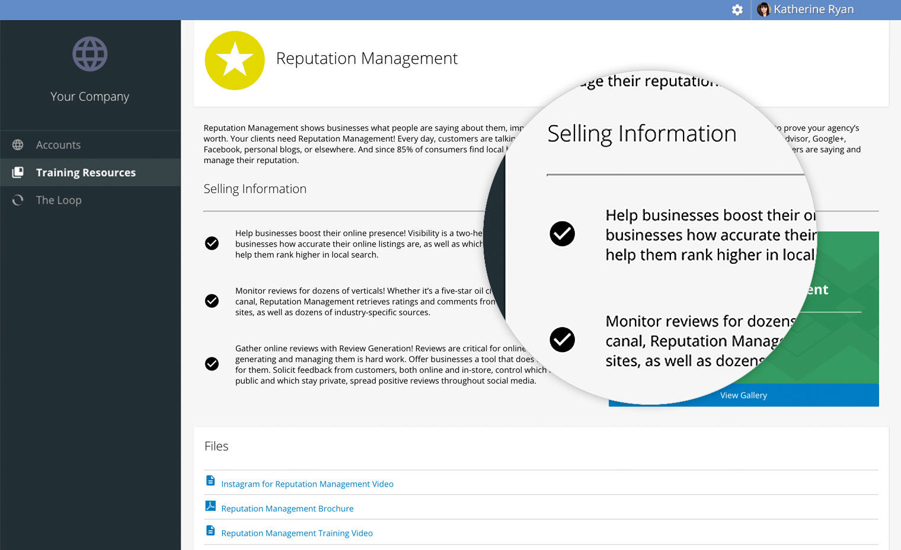Click the globe icon above Your Company
Viewport: 901px width, 550px height.
coord(90,54)
